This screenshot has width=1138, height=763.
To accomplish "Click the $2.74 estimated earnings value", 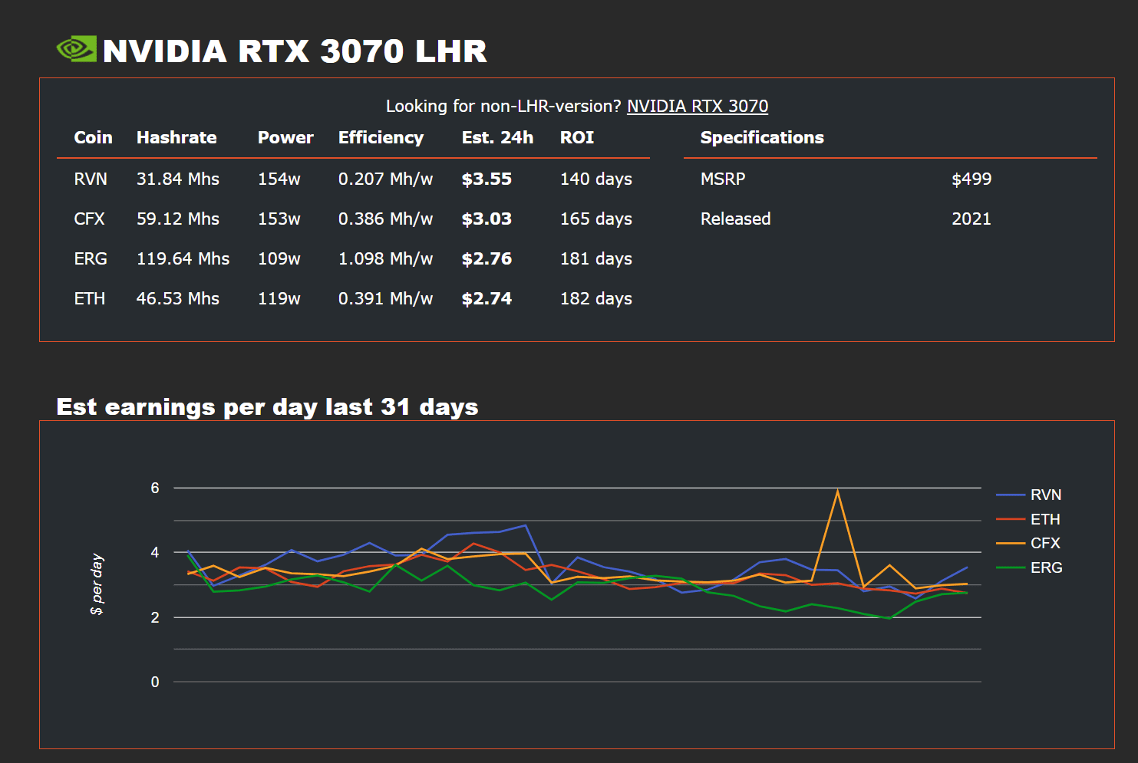I will pos(487,298).
